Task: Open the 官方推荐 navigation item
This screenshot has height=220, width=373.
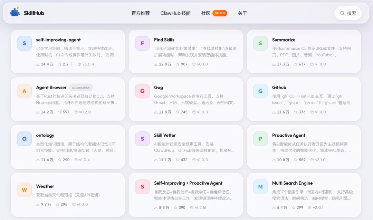Action: pos(140,13)
